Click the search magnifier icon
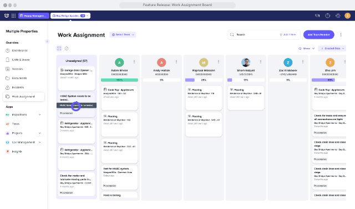Viewport: 355px width, 209px height. click(232, 34)
